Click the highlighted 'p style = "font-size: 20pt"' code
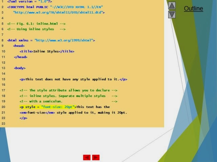217x162 pixels. (x=48, y=107)
